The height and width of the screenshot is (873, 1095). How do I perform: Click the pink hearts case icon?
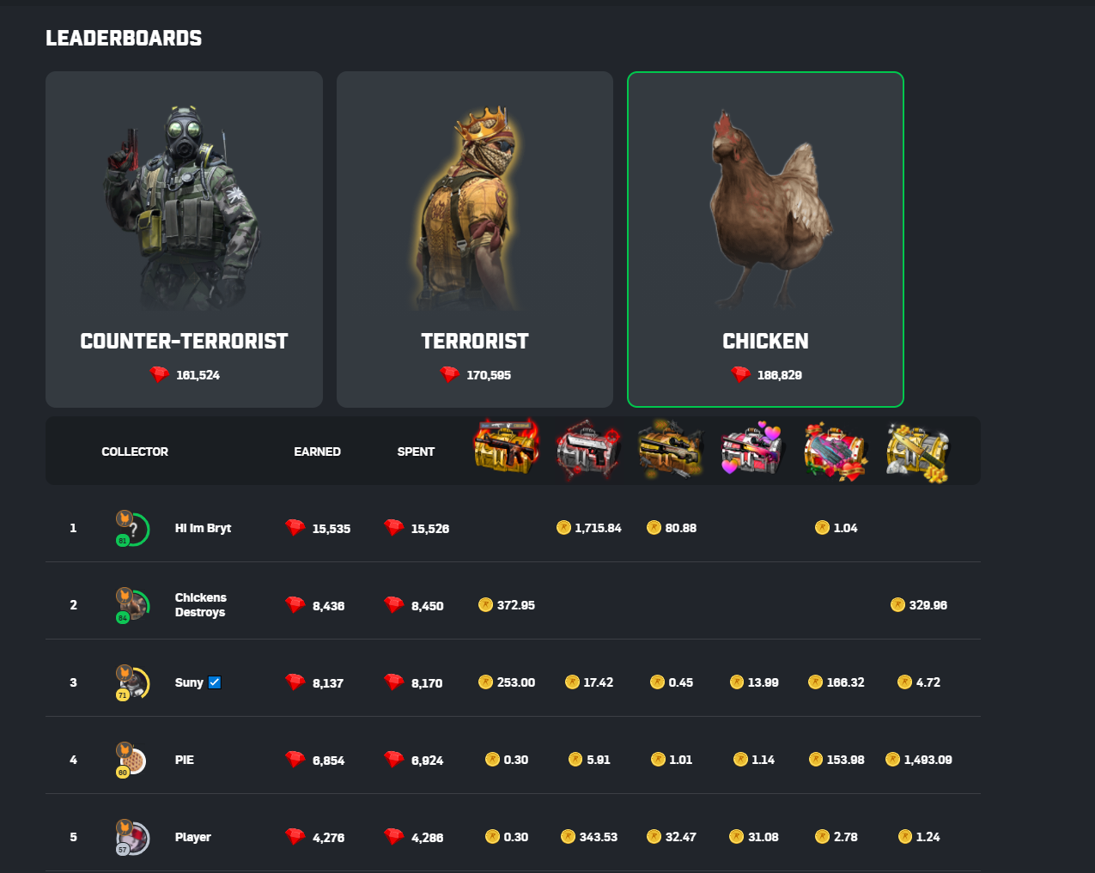pyautogui.click(x=752, y=448)
